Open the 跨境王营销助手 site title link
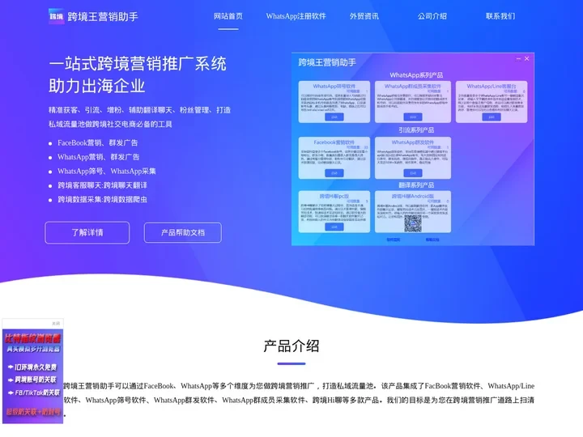The height and width of the screenshot is (437, 583). point(103,17)
